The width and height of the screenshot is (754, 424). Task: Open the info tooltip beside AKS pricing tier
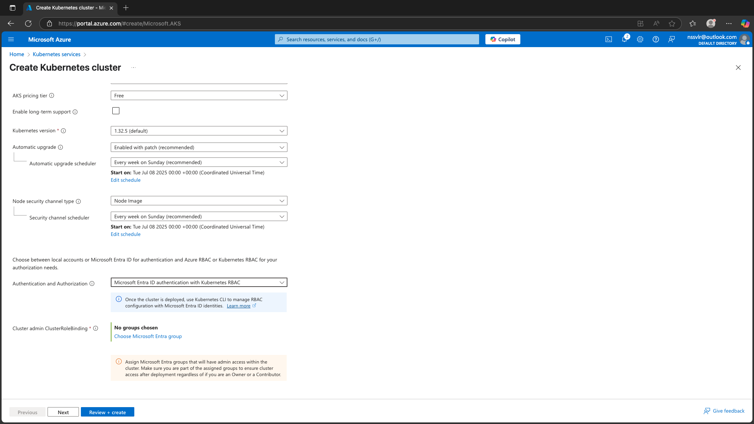[52, 95]
